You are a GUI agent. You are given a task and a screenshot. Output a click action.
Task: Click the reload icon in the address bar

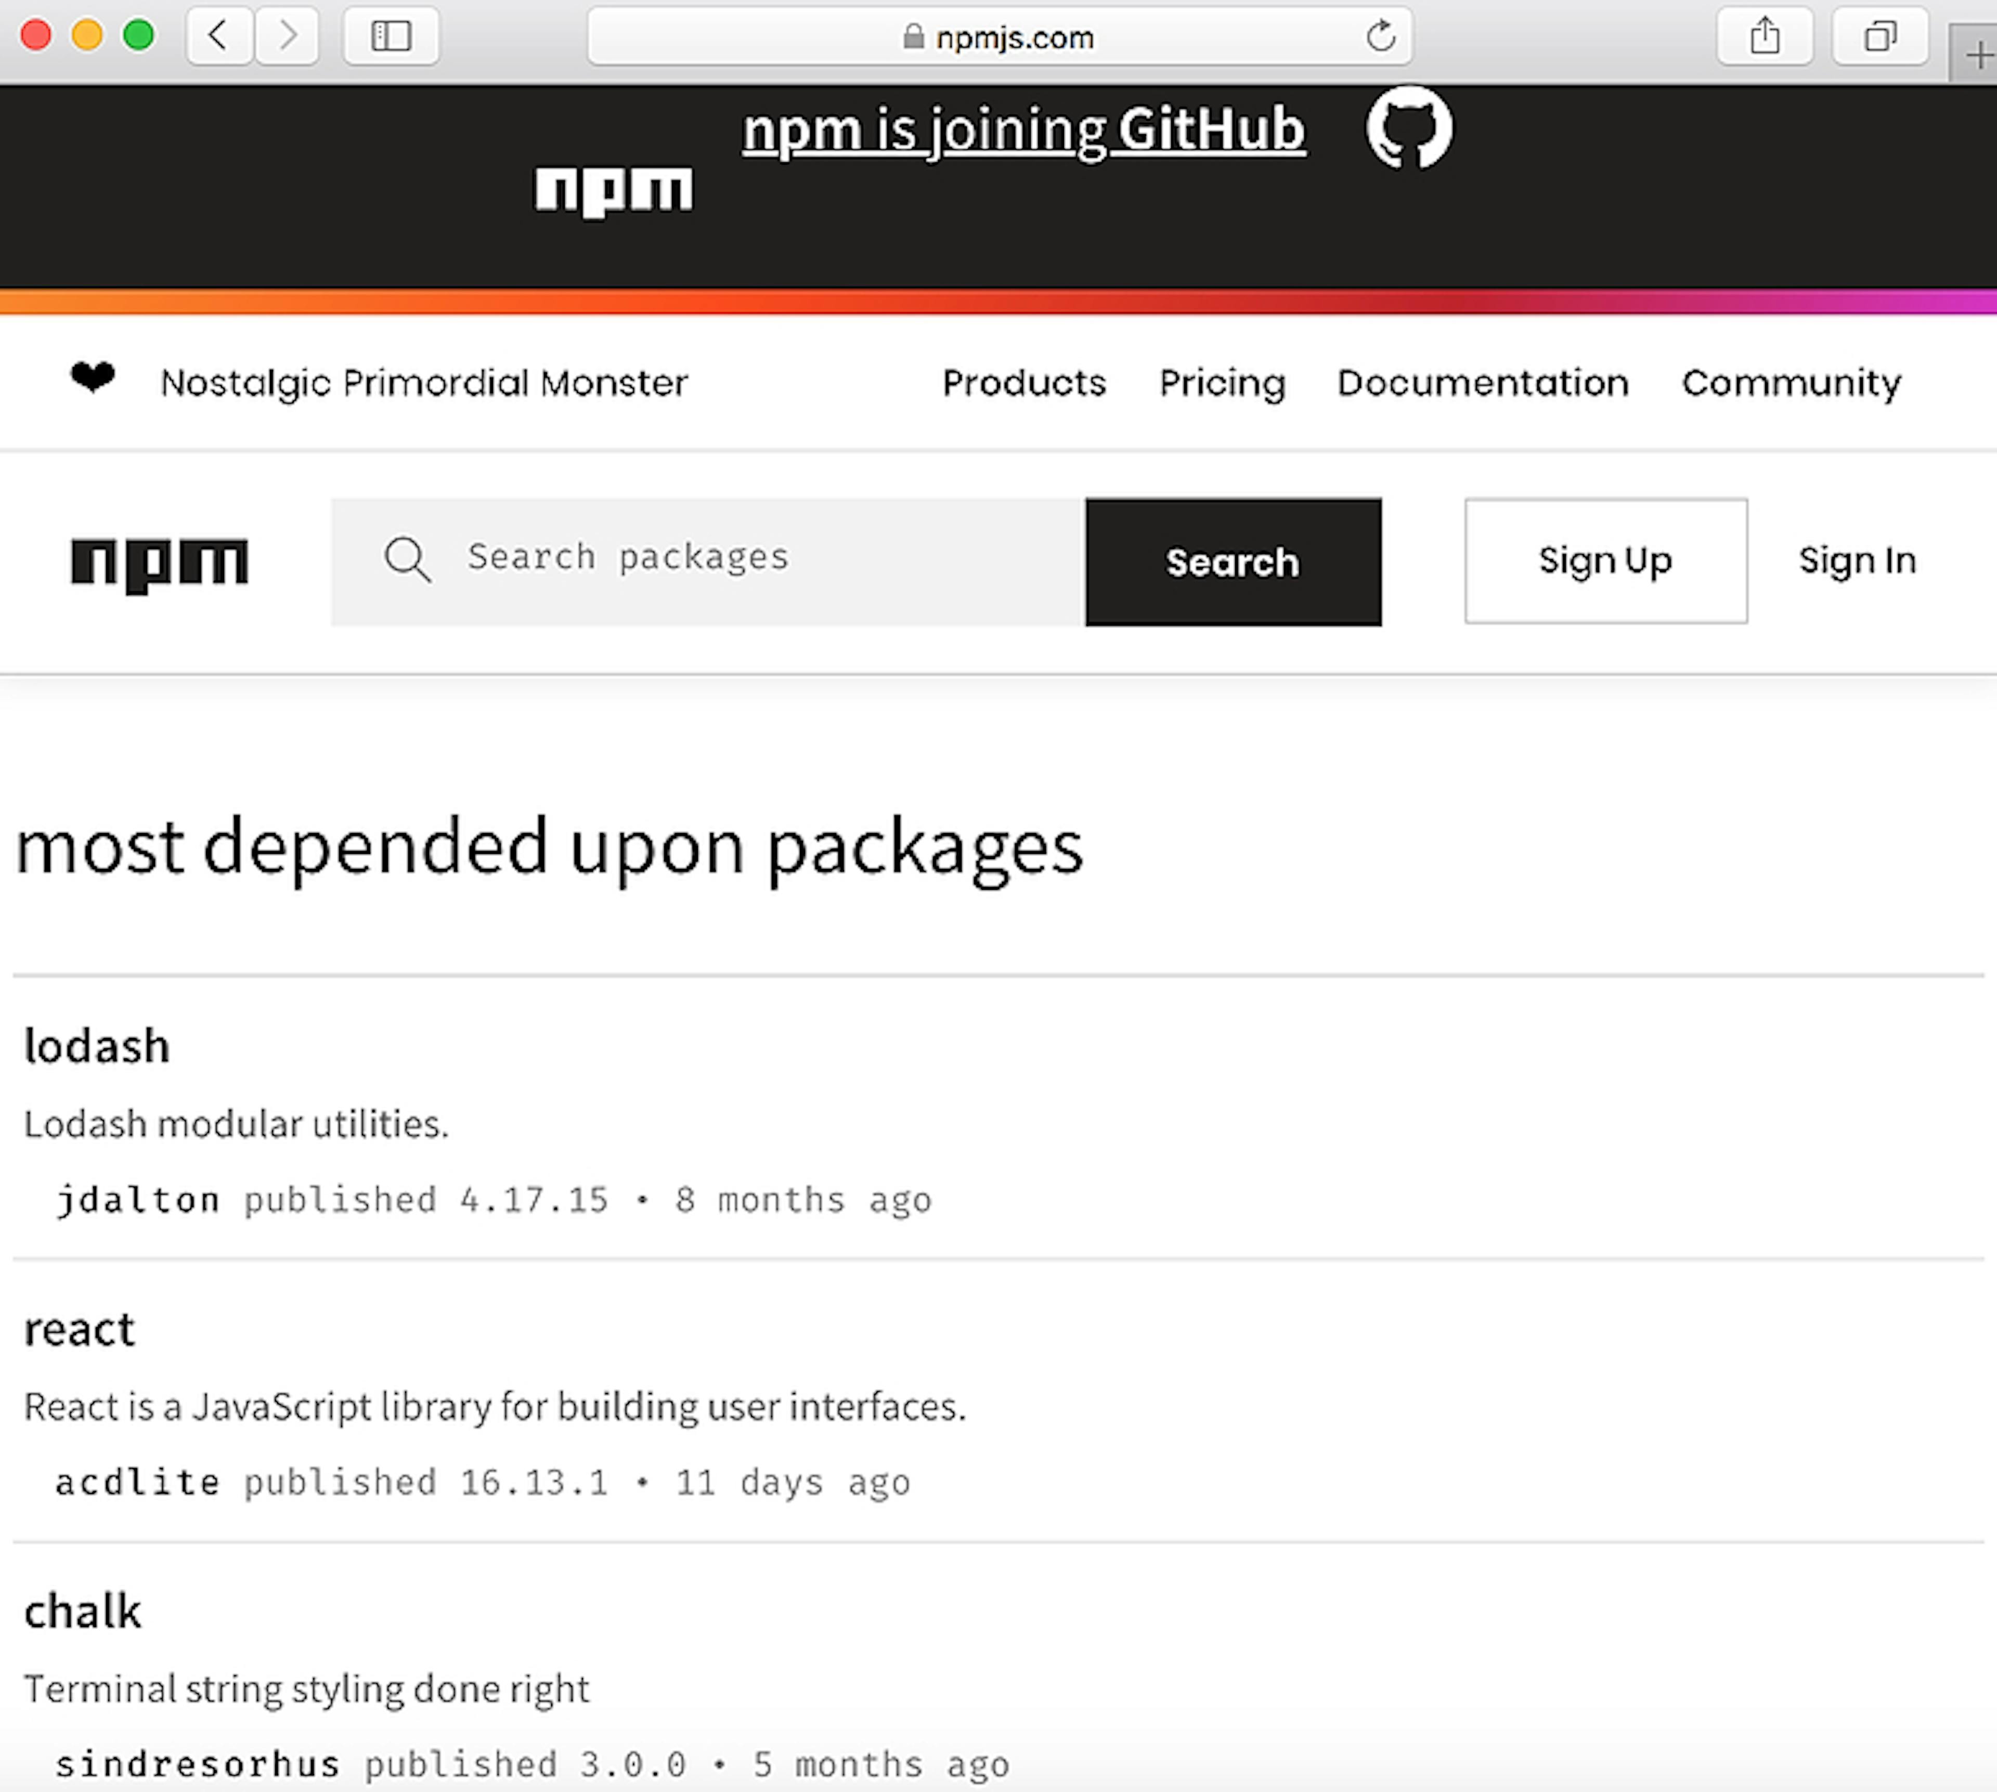click(1382, 36)
